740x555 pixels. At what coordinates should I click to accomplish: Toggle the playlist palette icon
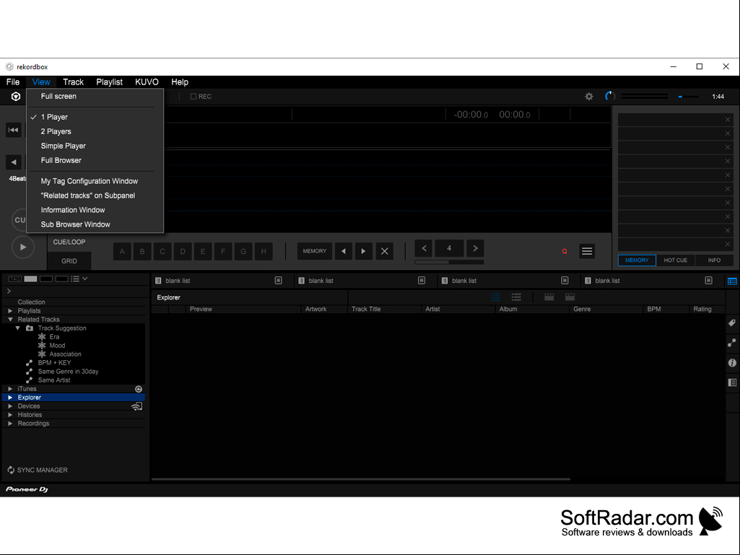[x=732, y=281]
